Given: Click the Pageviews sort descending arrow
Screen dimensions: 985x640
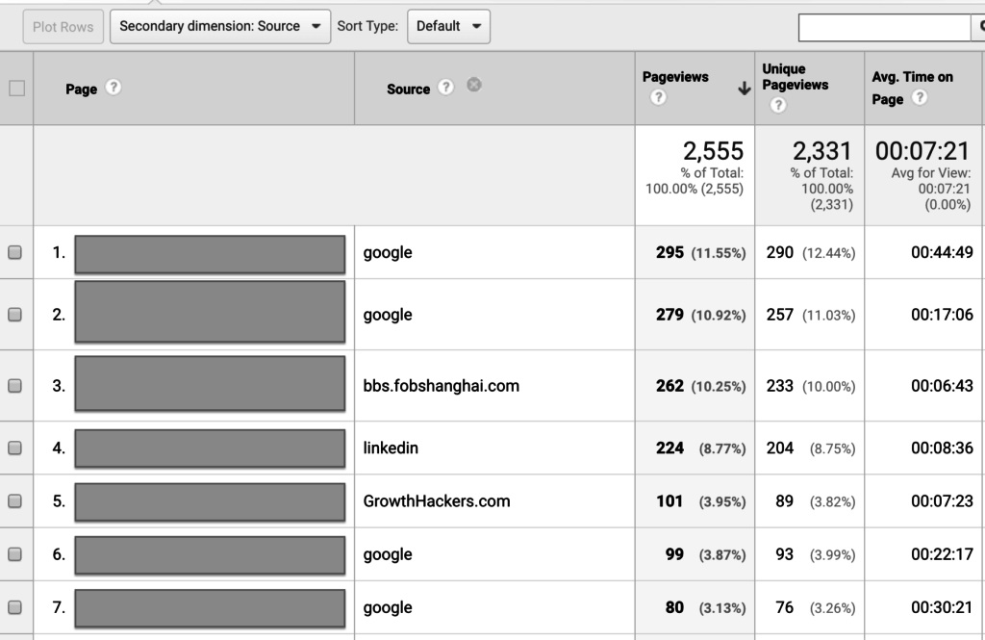Looking at the screenshot, I should (x=744, y=88).
